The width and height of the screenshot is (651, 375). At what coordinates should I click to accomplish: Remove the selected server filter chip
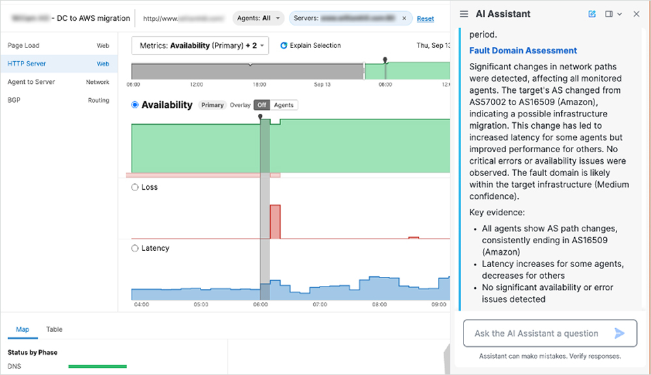[405, 19]
